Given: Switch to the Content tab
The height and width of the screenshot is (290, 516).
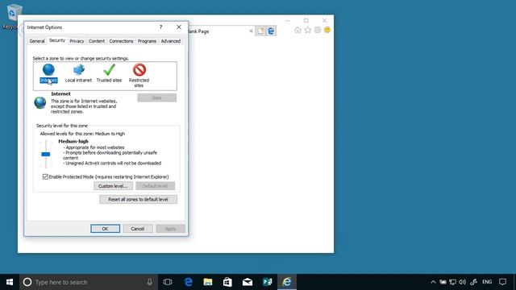Looking at the screenshot, I should 97,41.
